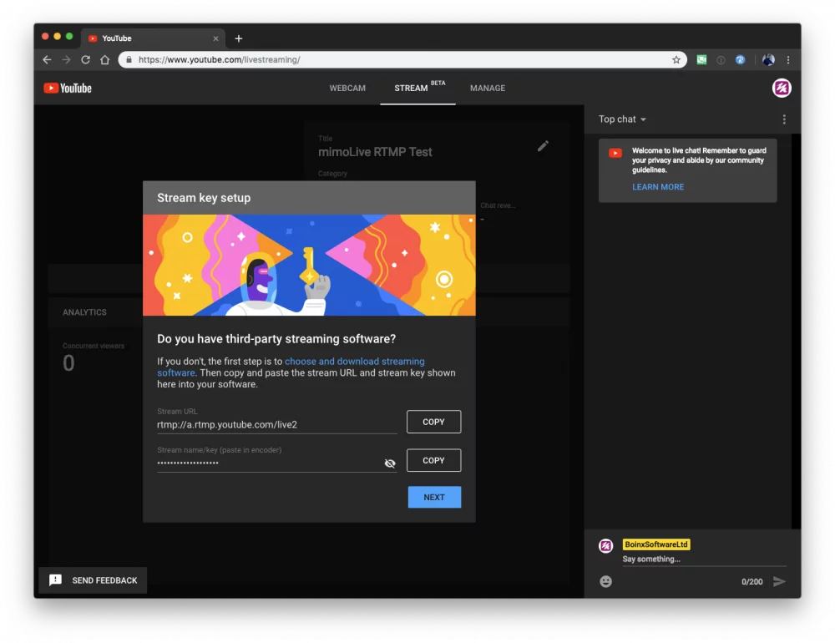Reveal stream key with eye toggle
The height and width of the screenshot is (643, 835).
coord(390,463)
